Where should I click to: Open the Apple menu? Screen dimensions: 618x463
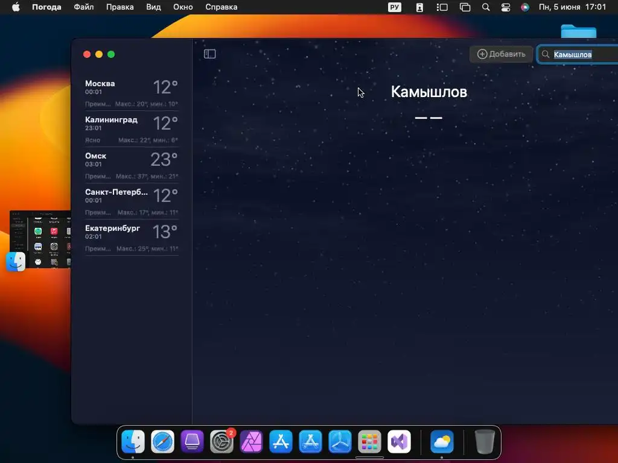[16, 7]
